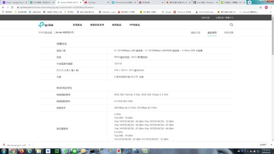Open the UUP (Unified Upd... bookmark
274x154 pixels.
click(x=205, y=12)
